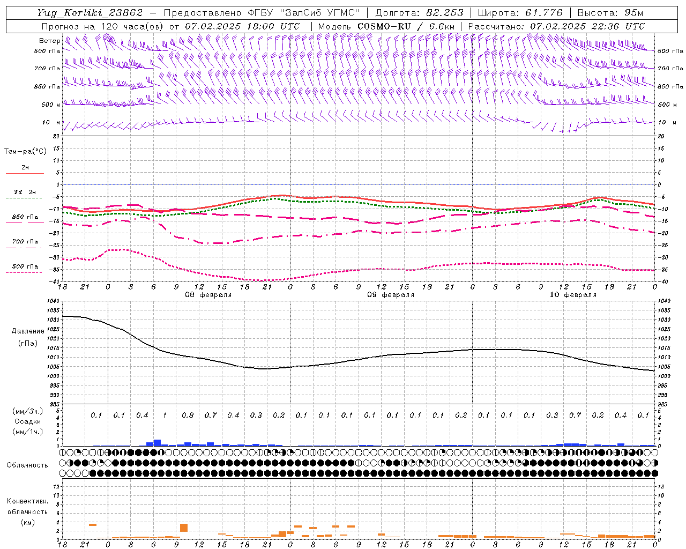Screen dimensions: 686x549
Task: Click the forecast start '07.02.2025 18:00 UTC'
Action: point(242,26)
